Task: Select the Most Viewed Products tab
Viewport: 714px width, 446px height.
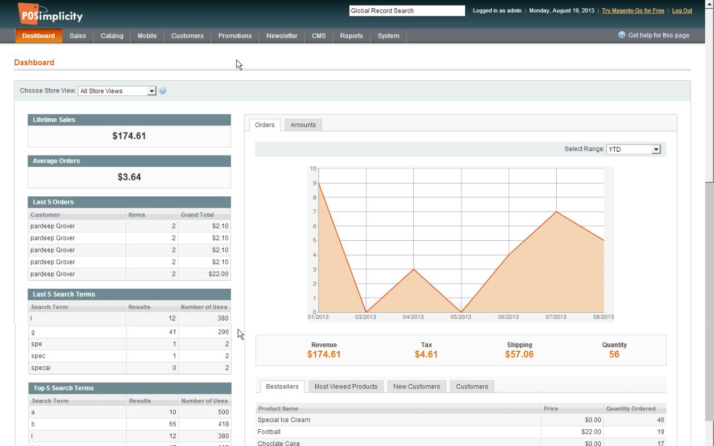Action: click(346, 386)
